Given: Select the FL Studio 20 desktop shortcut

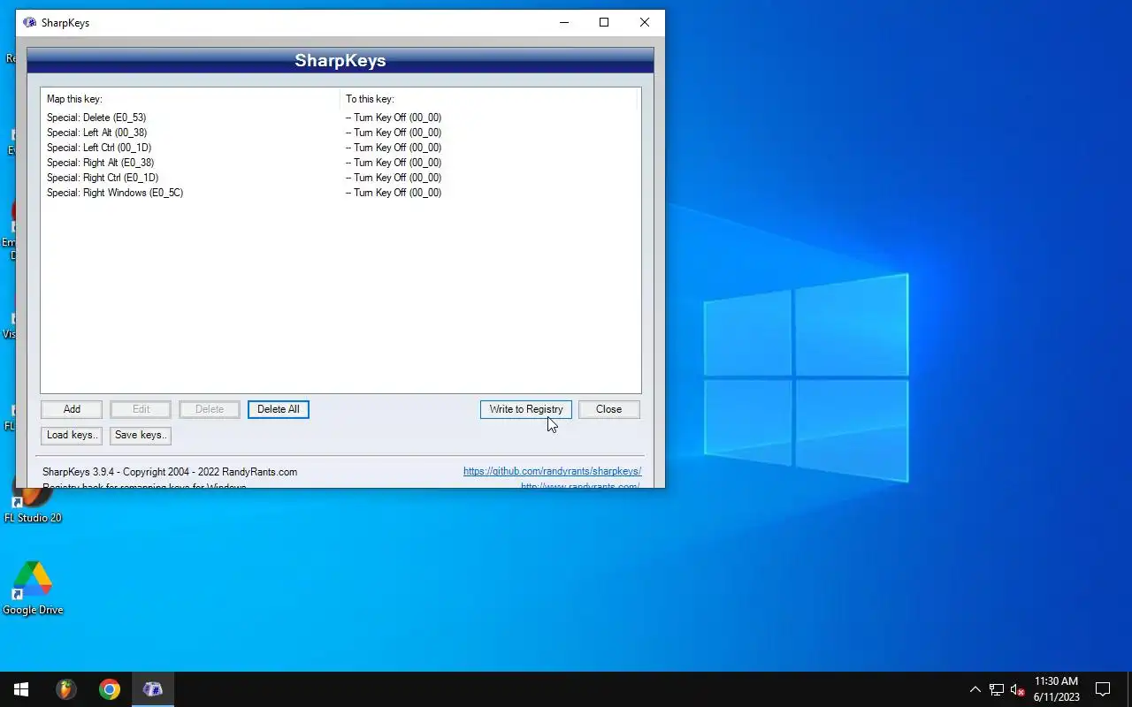Looking at the screenshot, I should (33, 502).
